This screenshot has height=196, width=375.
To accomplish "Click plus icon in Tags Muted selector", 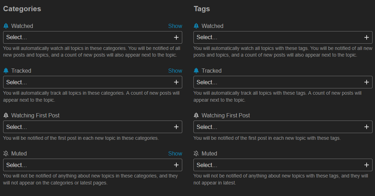I will point(367,165).
